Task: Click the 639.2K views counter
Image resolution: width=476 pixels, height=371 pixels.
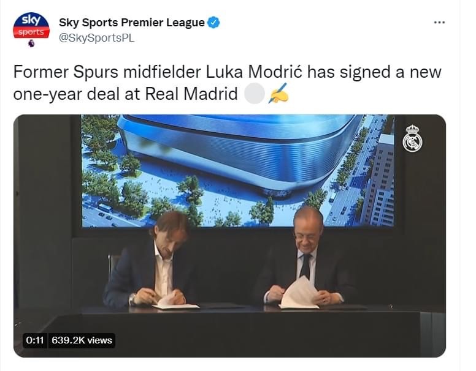Action: coord(82,340)
